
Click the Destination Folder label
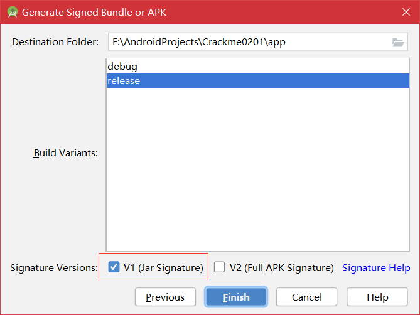click(55, 42)
